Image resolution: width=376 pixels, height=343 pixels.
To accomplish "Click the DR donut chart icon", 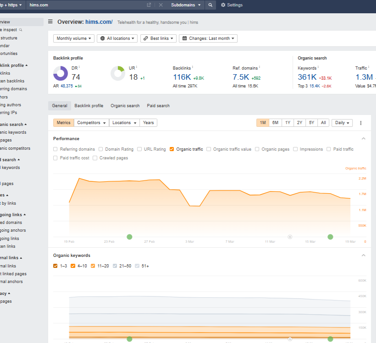I will pos(61,73).
